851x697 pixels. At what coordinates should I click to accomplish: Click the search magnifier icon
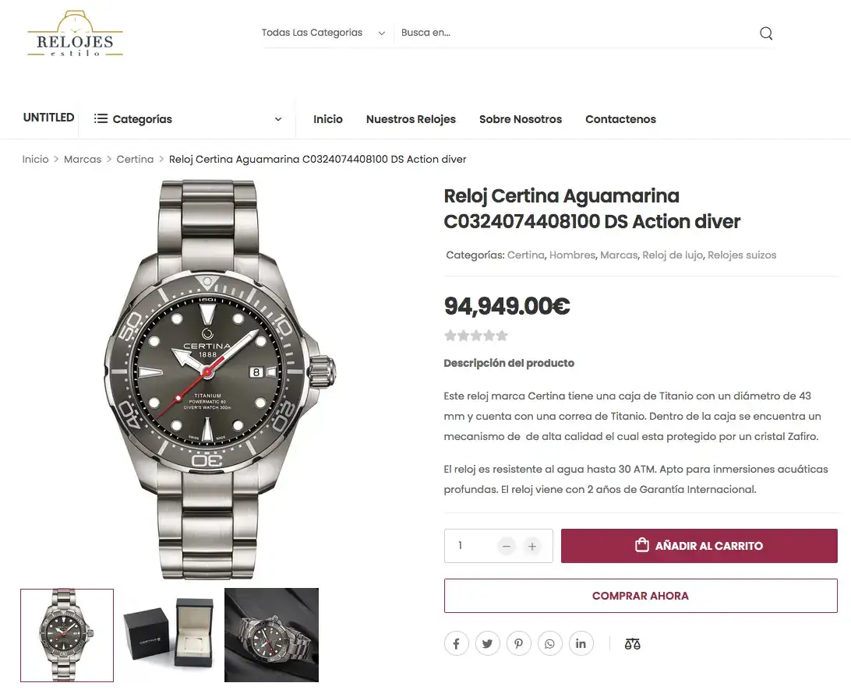(x=766, y=33)
